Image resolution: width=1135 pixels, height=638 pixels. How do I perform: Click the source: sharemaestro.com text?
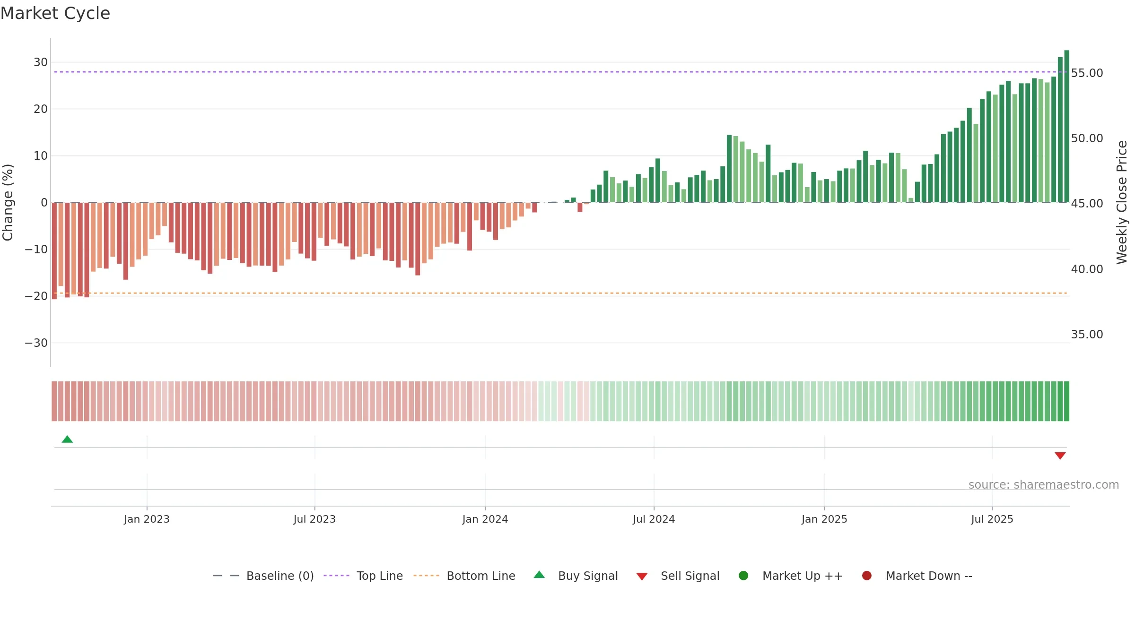[x=1044, y=485]
